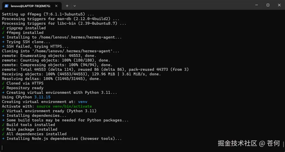Viewport: 285px width, 152px height.
Task: Click the arrow beside "Trying SSH clone..."
Action: pyautogui.click(x=3, y=42)
